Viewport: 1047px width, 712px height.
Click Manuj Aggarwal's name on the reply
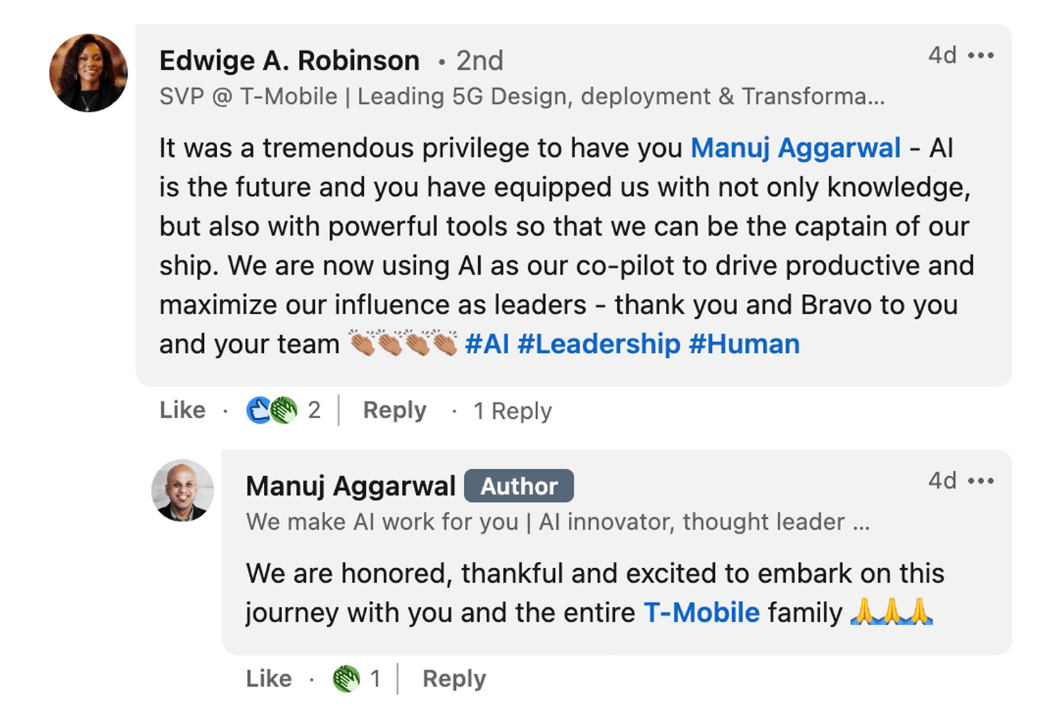[x=350, y=486]
